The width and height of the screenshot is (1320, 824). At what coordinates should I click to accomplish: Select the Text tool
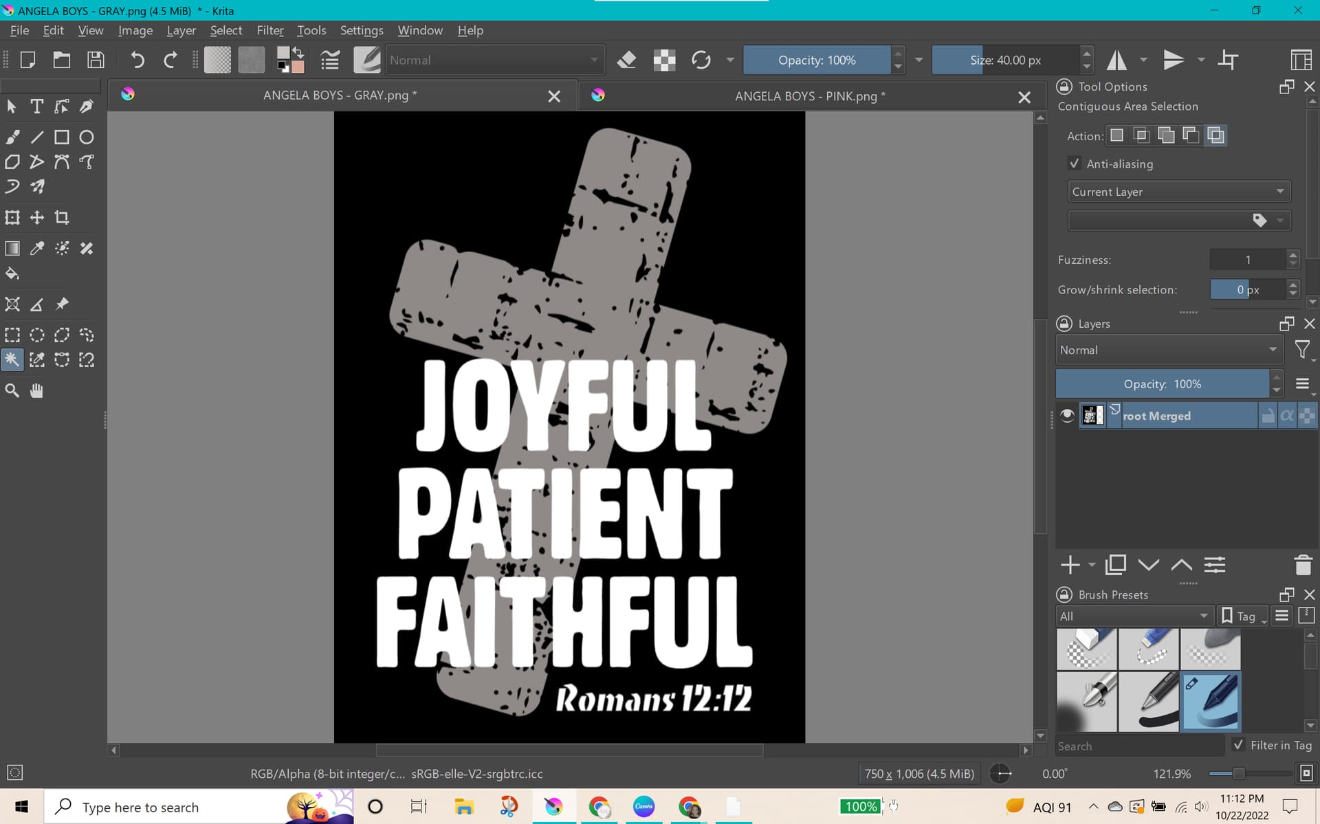pos(36,107)
